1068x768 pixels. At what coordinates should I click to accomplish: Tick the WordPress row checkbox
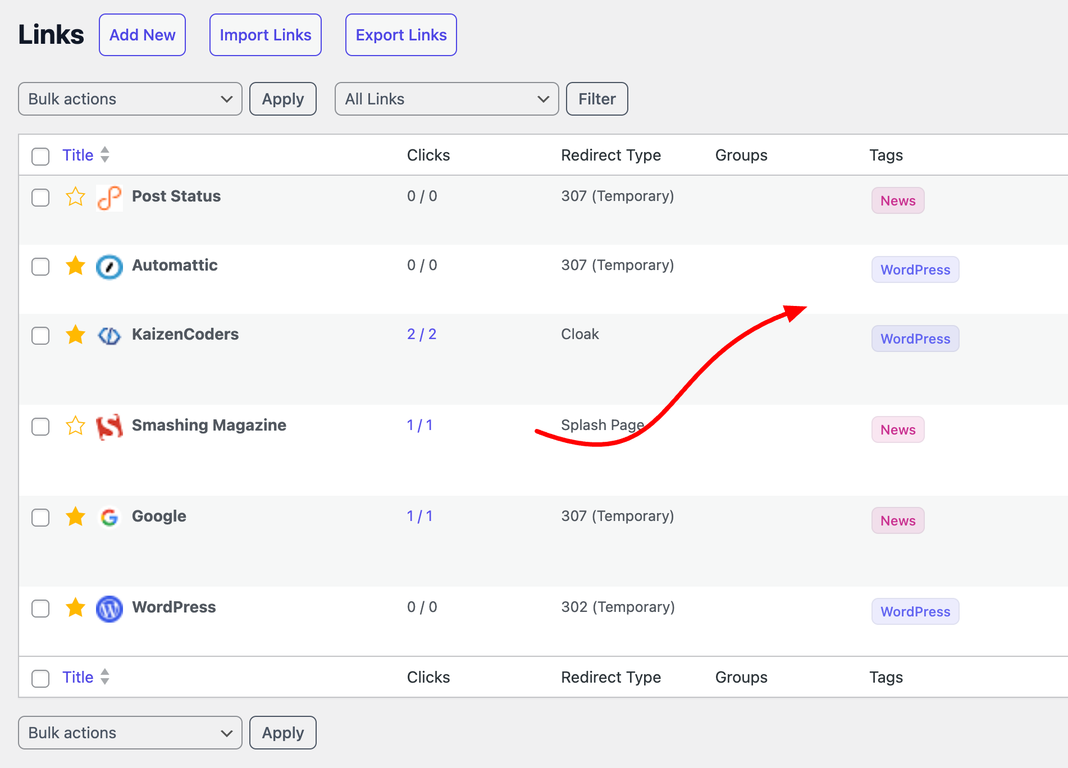click(x=40, y=609)
